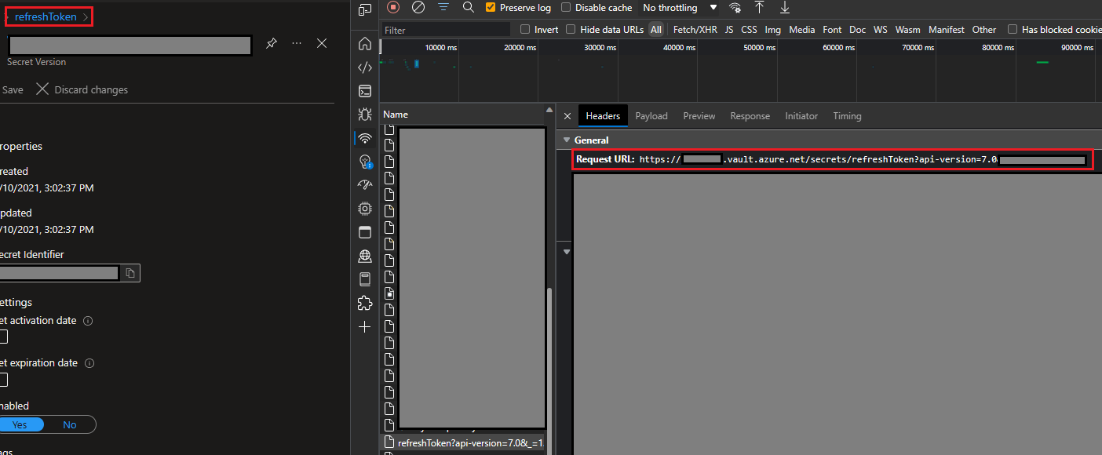Open network search magnifier icon

point(469,7)
